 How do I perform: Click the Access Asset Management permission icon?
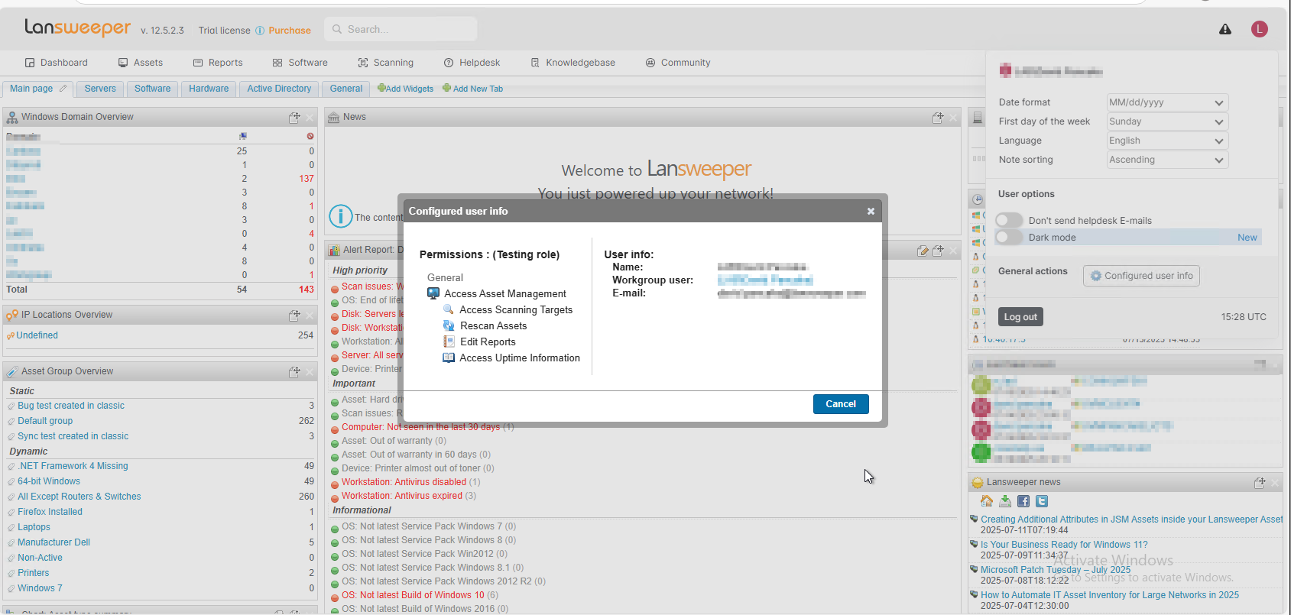(x=433, y=293)
